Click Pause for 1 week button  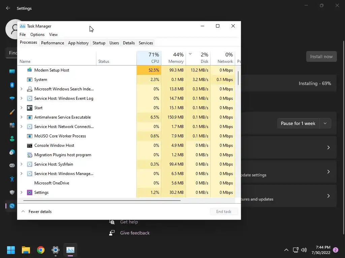pos(298,123)
